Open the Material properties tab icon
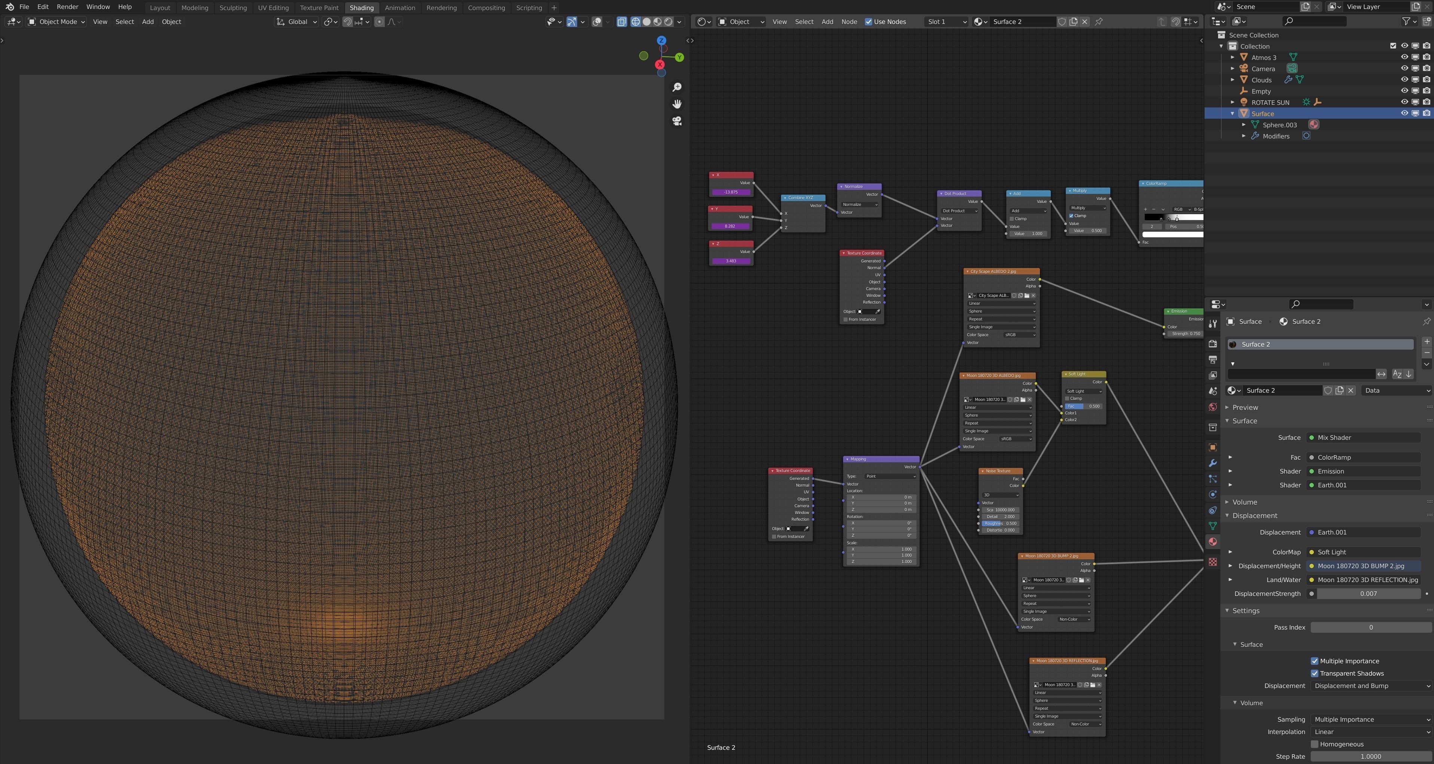 click(x=1212, y=542)
